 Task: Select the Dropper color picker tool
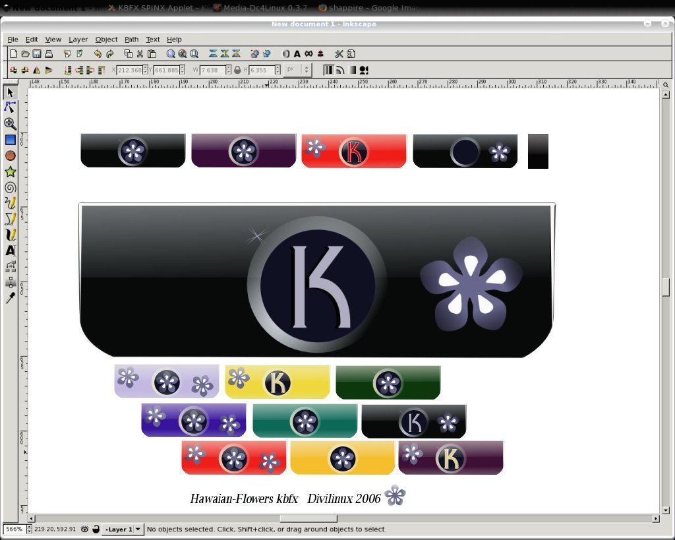coord(11,297)
